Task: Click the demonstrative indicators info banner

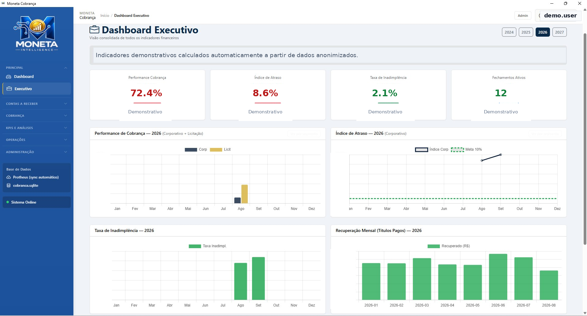Action: 328,55
